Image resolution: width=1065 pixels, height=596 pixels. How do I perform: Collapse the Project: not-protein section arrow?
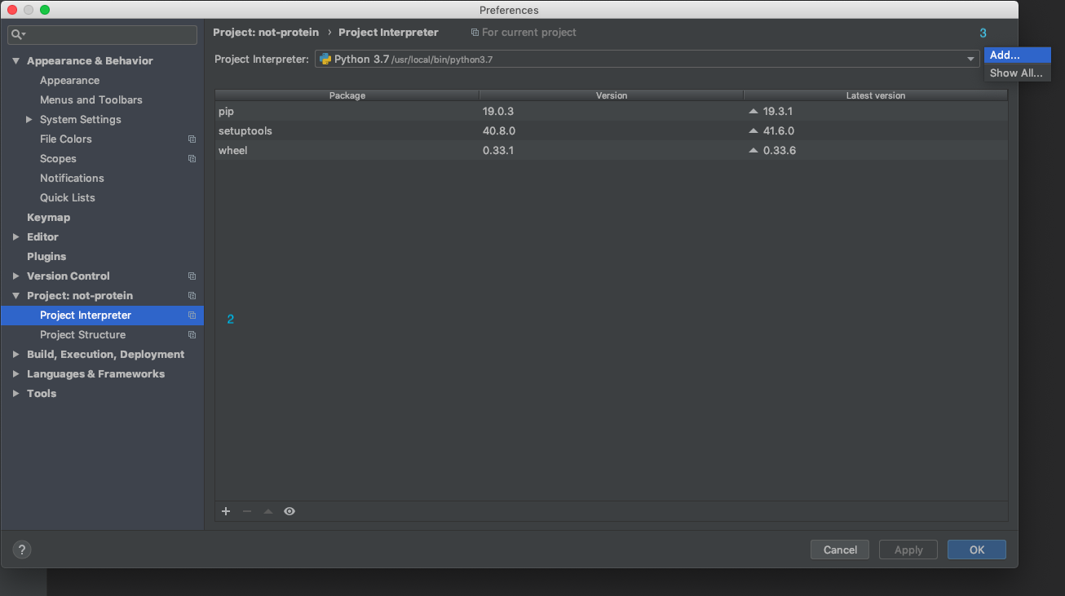pyautogui.click(x=15, y=296)
